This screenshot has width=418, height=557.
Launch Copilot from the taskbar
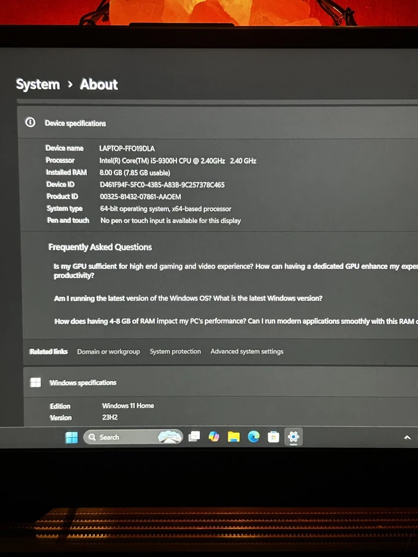coord(214,436)
